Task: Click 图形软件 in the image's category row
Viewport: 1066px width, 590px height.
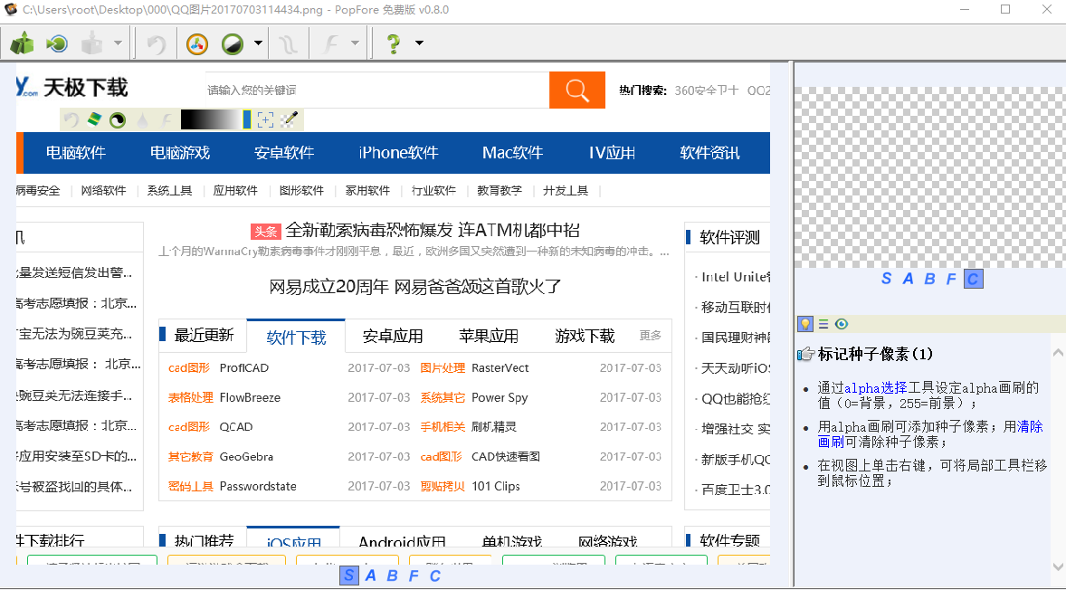Action: click(302, 190)
